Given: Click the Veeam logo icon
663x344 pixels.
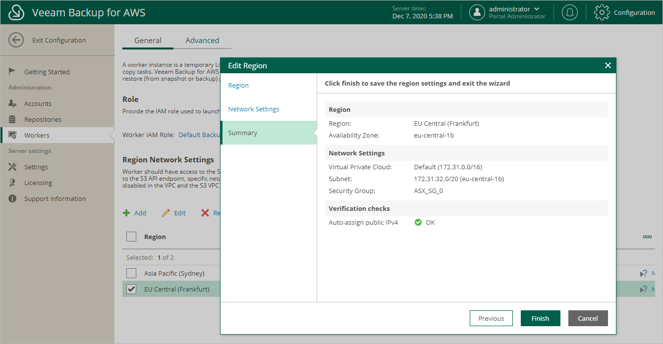Looking at the screenshot, I should (x=16, y=12).
